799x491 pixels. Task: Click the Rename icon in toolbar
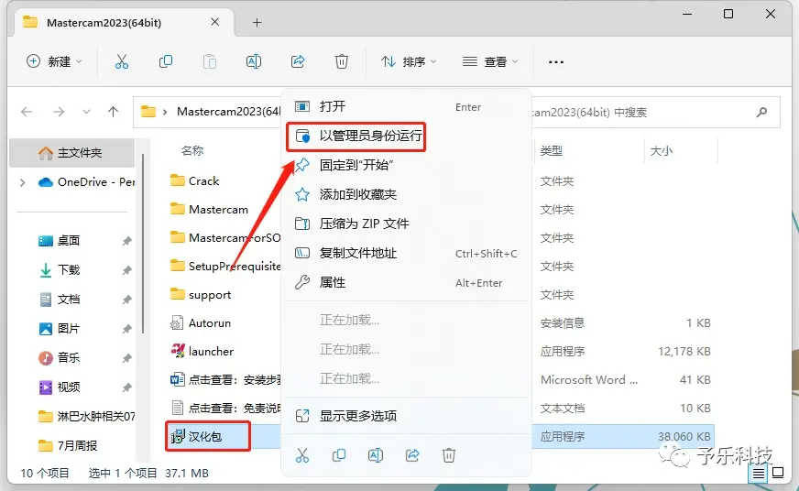pyautogui.click(x=254, y=61)
